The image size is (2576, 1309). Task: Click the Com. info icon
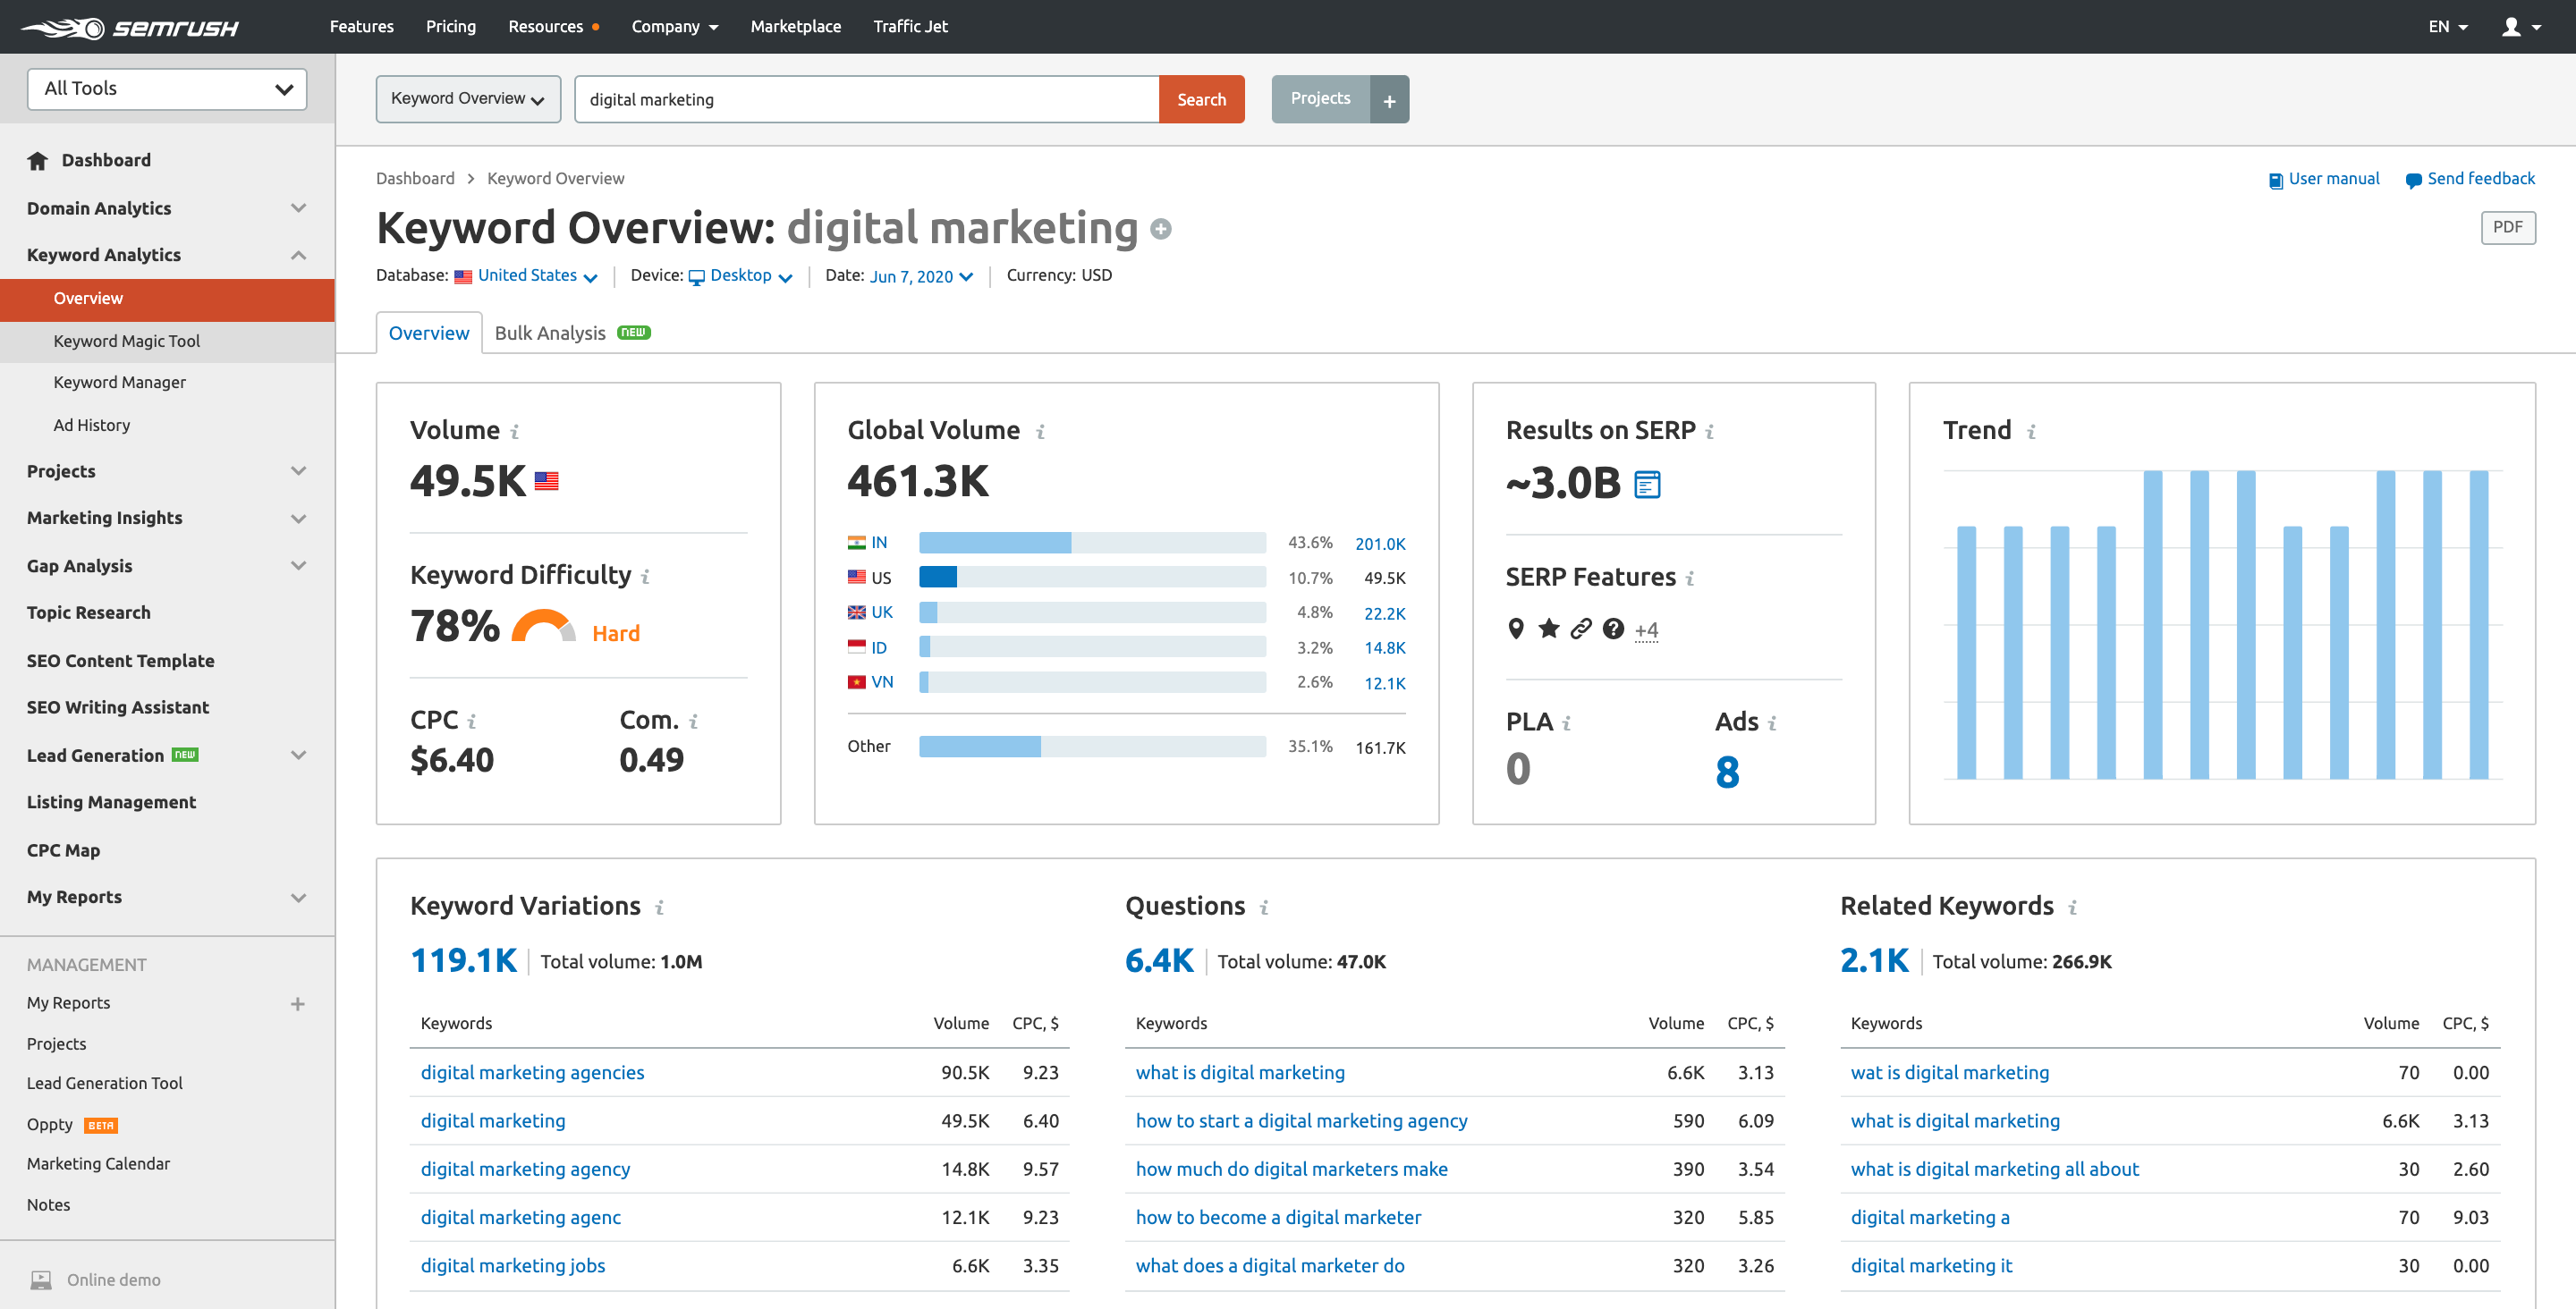click(693, 721)
